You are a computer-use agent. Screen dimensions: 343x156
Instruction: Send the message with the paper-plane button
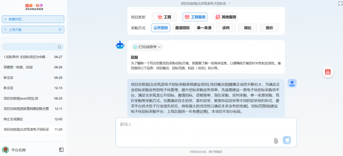287,140
